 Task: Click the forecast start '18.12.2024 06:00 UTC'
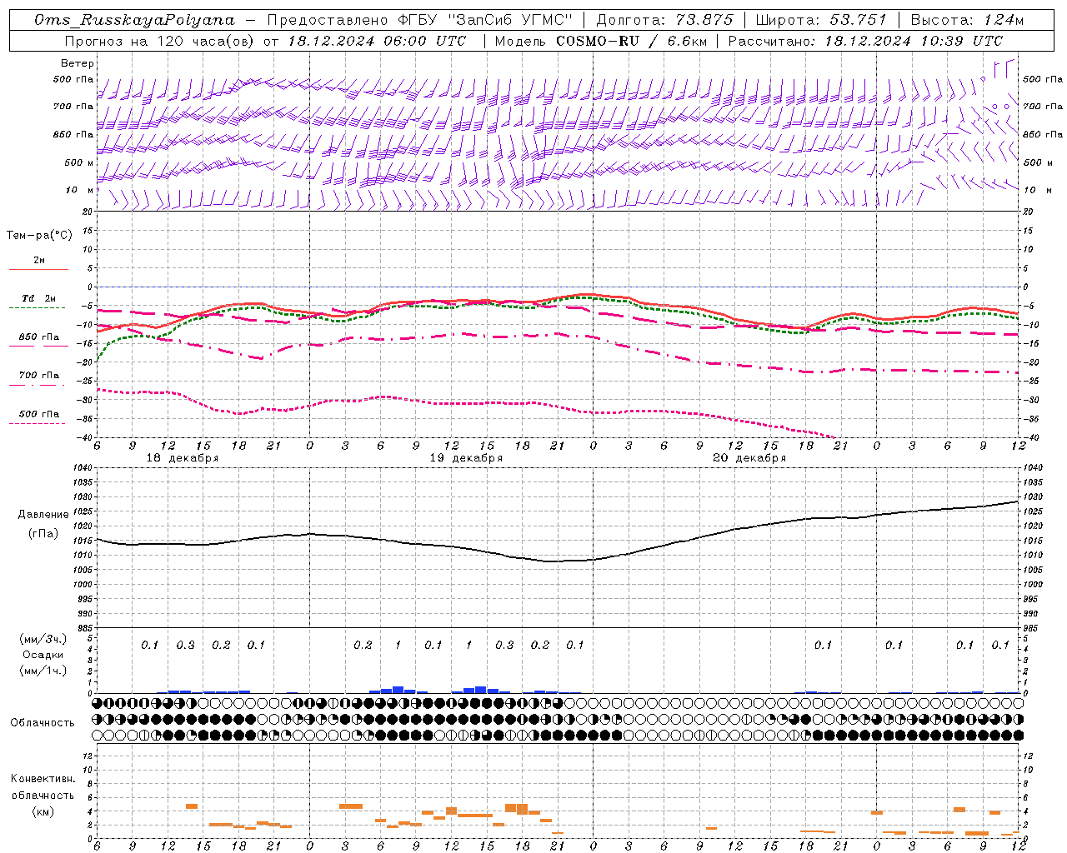pyautogui.click(x=377, y=41)
